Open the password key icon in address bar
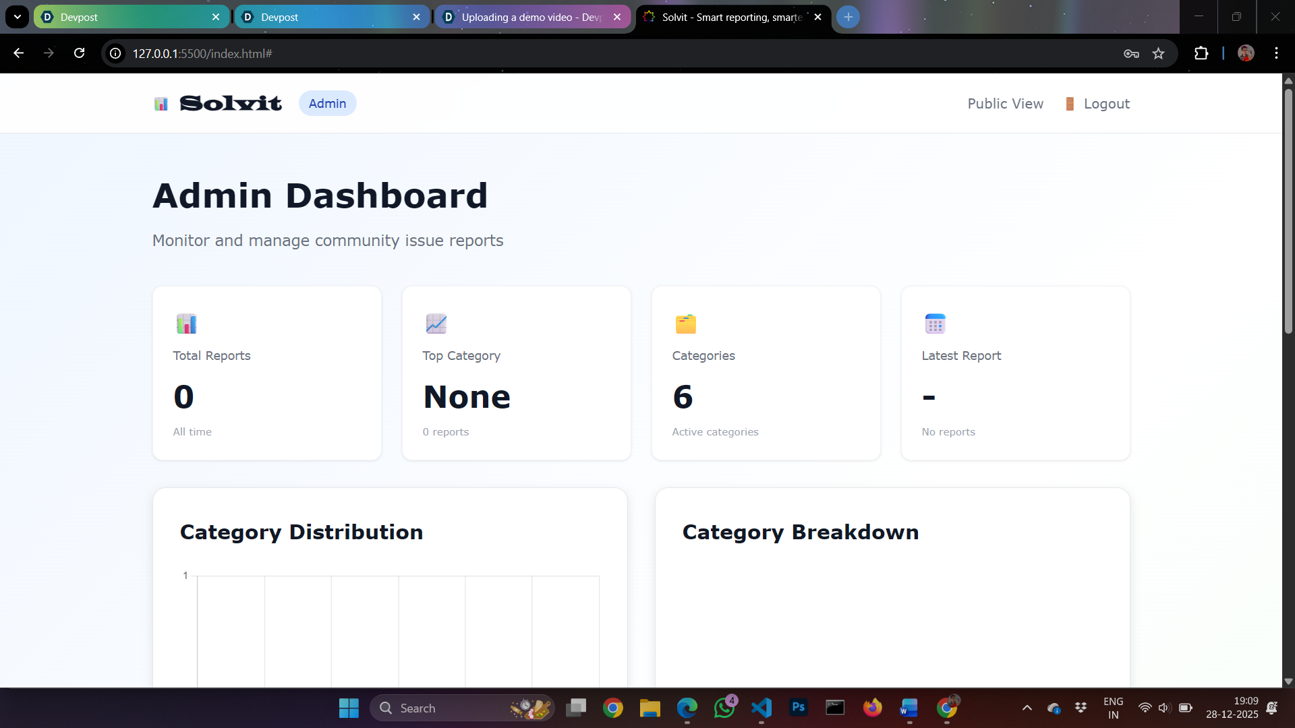 coord(1131,53)
